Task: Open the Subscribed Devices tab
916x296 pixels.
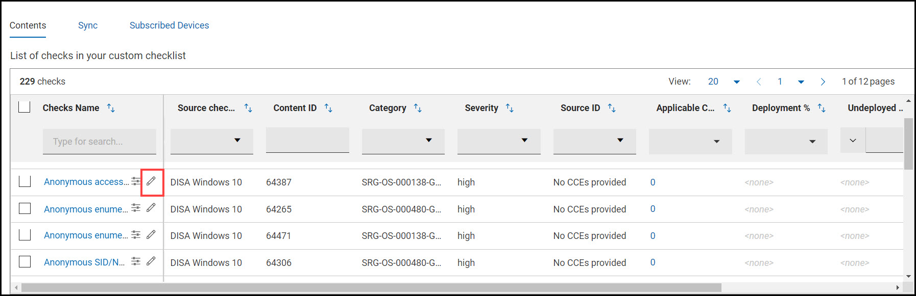Action: point(169,25)
